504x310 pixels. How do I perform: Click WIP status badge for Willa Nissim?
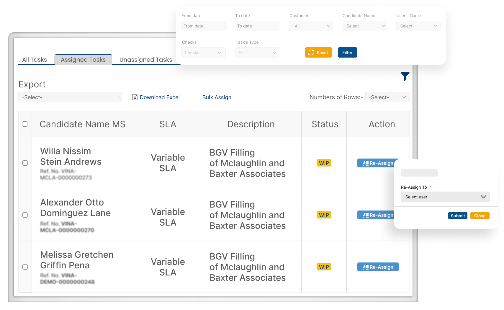(324, 163)
